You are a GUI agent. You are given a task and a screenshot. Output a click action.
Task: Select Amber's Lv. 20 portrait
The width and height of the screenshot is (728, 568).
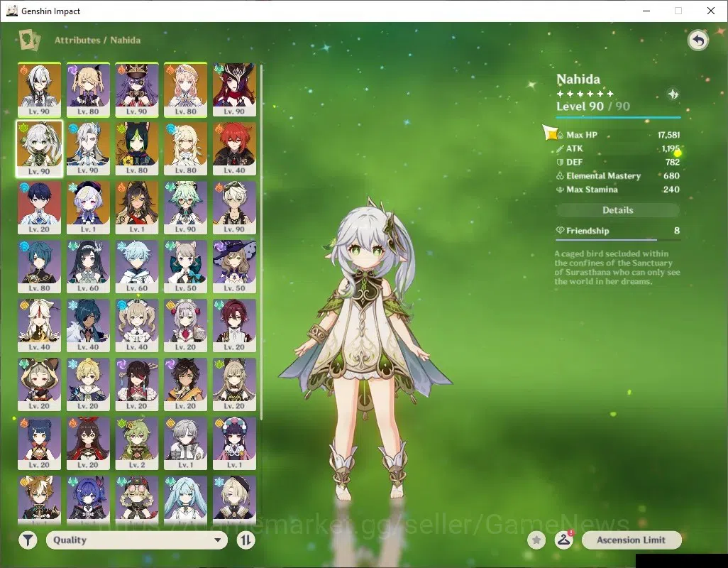click(x=88, y=443)
